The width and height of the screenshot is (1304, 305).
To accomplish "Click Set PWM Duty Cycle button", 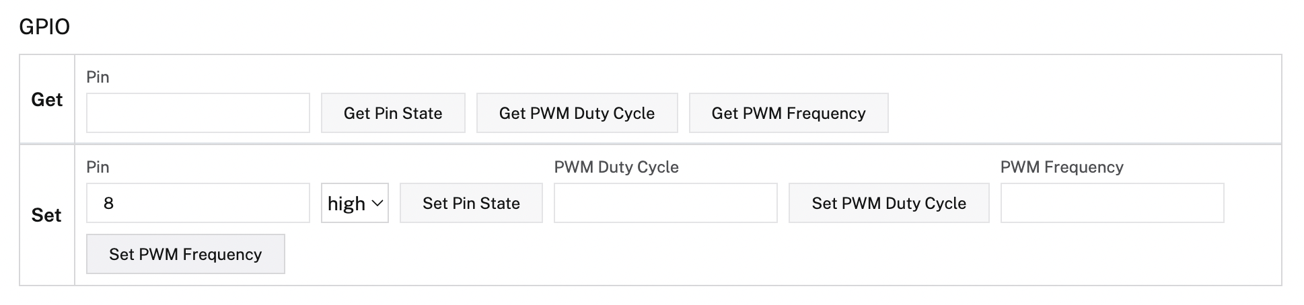I will point(888,203).
